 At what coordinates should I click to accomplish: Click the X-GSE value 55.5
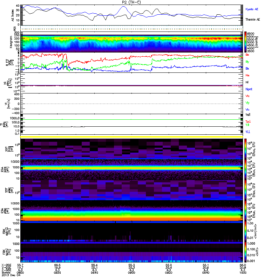point(57,265)
